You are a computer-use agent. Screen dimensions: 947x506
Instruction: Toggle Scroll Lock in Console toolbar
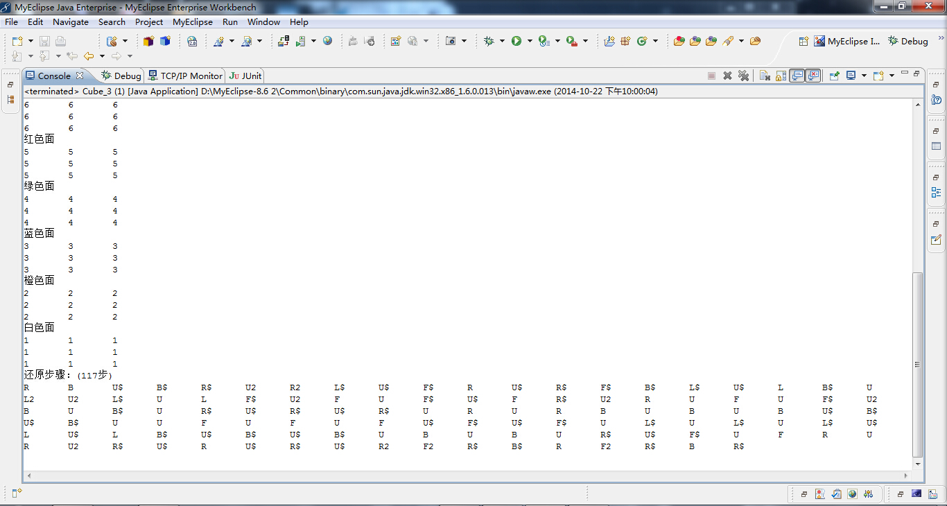pyautogui.click(x=781, y=76)
